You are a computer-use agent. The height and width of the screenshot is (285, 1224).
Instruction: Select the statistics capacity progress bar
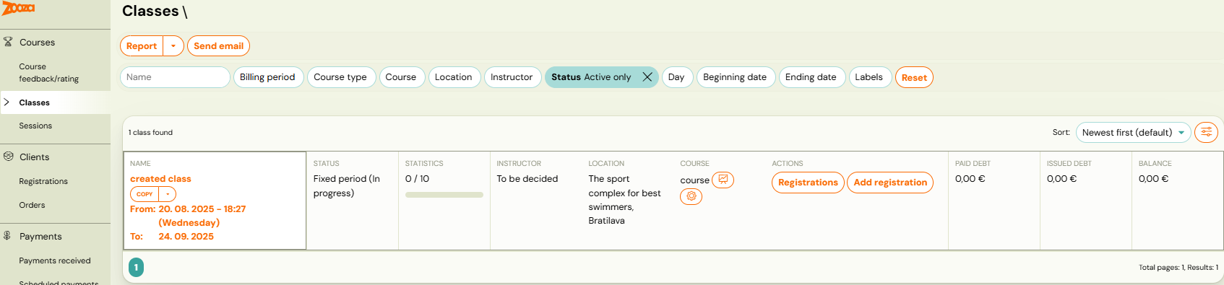tap(444, 195)
